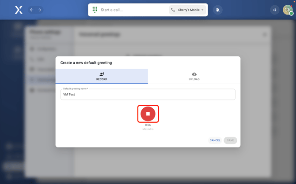
Task: Click the record voice person icon
Action: [x=102, y=74]
